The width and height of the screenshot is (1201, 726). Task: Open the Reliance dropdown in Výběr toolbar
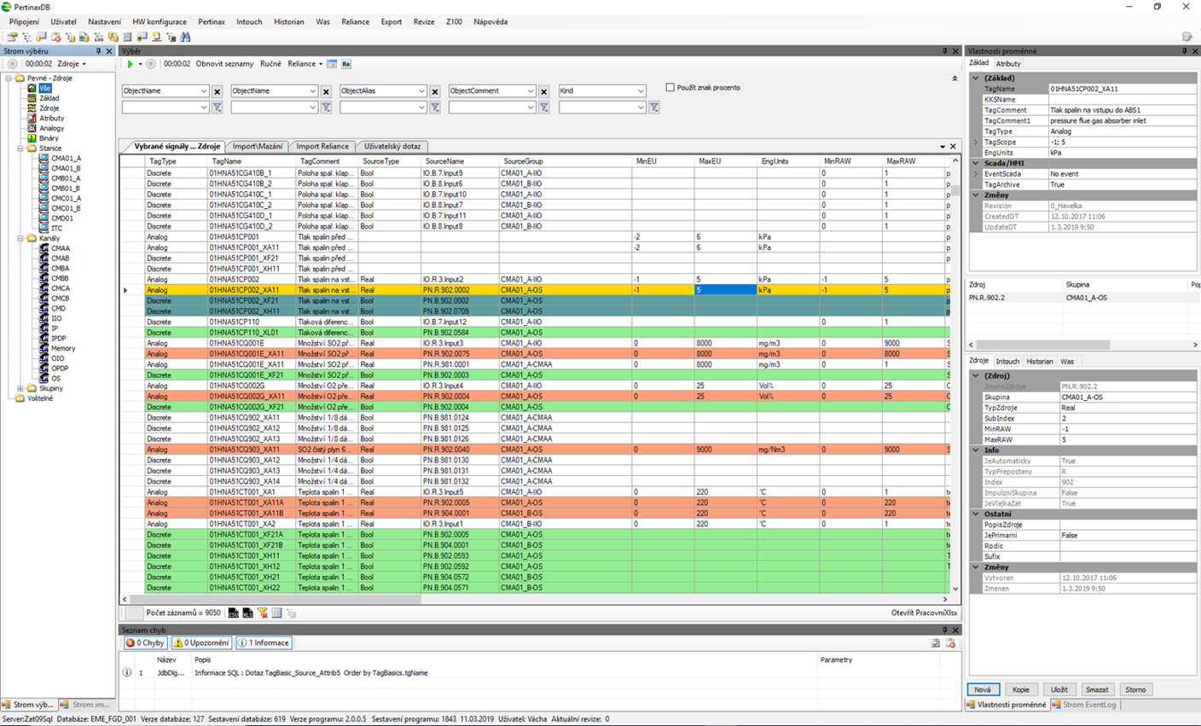click(305, 64)
